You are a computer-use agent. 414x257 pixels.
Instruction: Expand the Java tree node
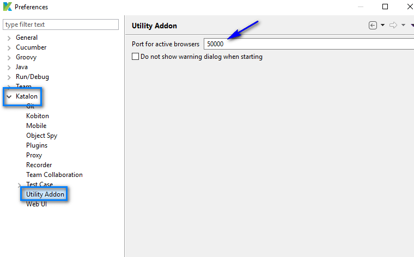(9, 68)
